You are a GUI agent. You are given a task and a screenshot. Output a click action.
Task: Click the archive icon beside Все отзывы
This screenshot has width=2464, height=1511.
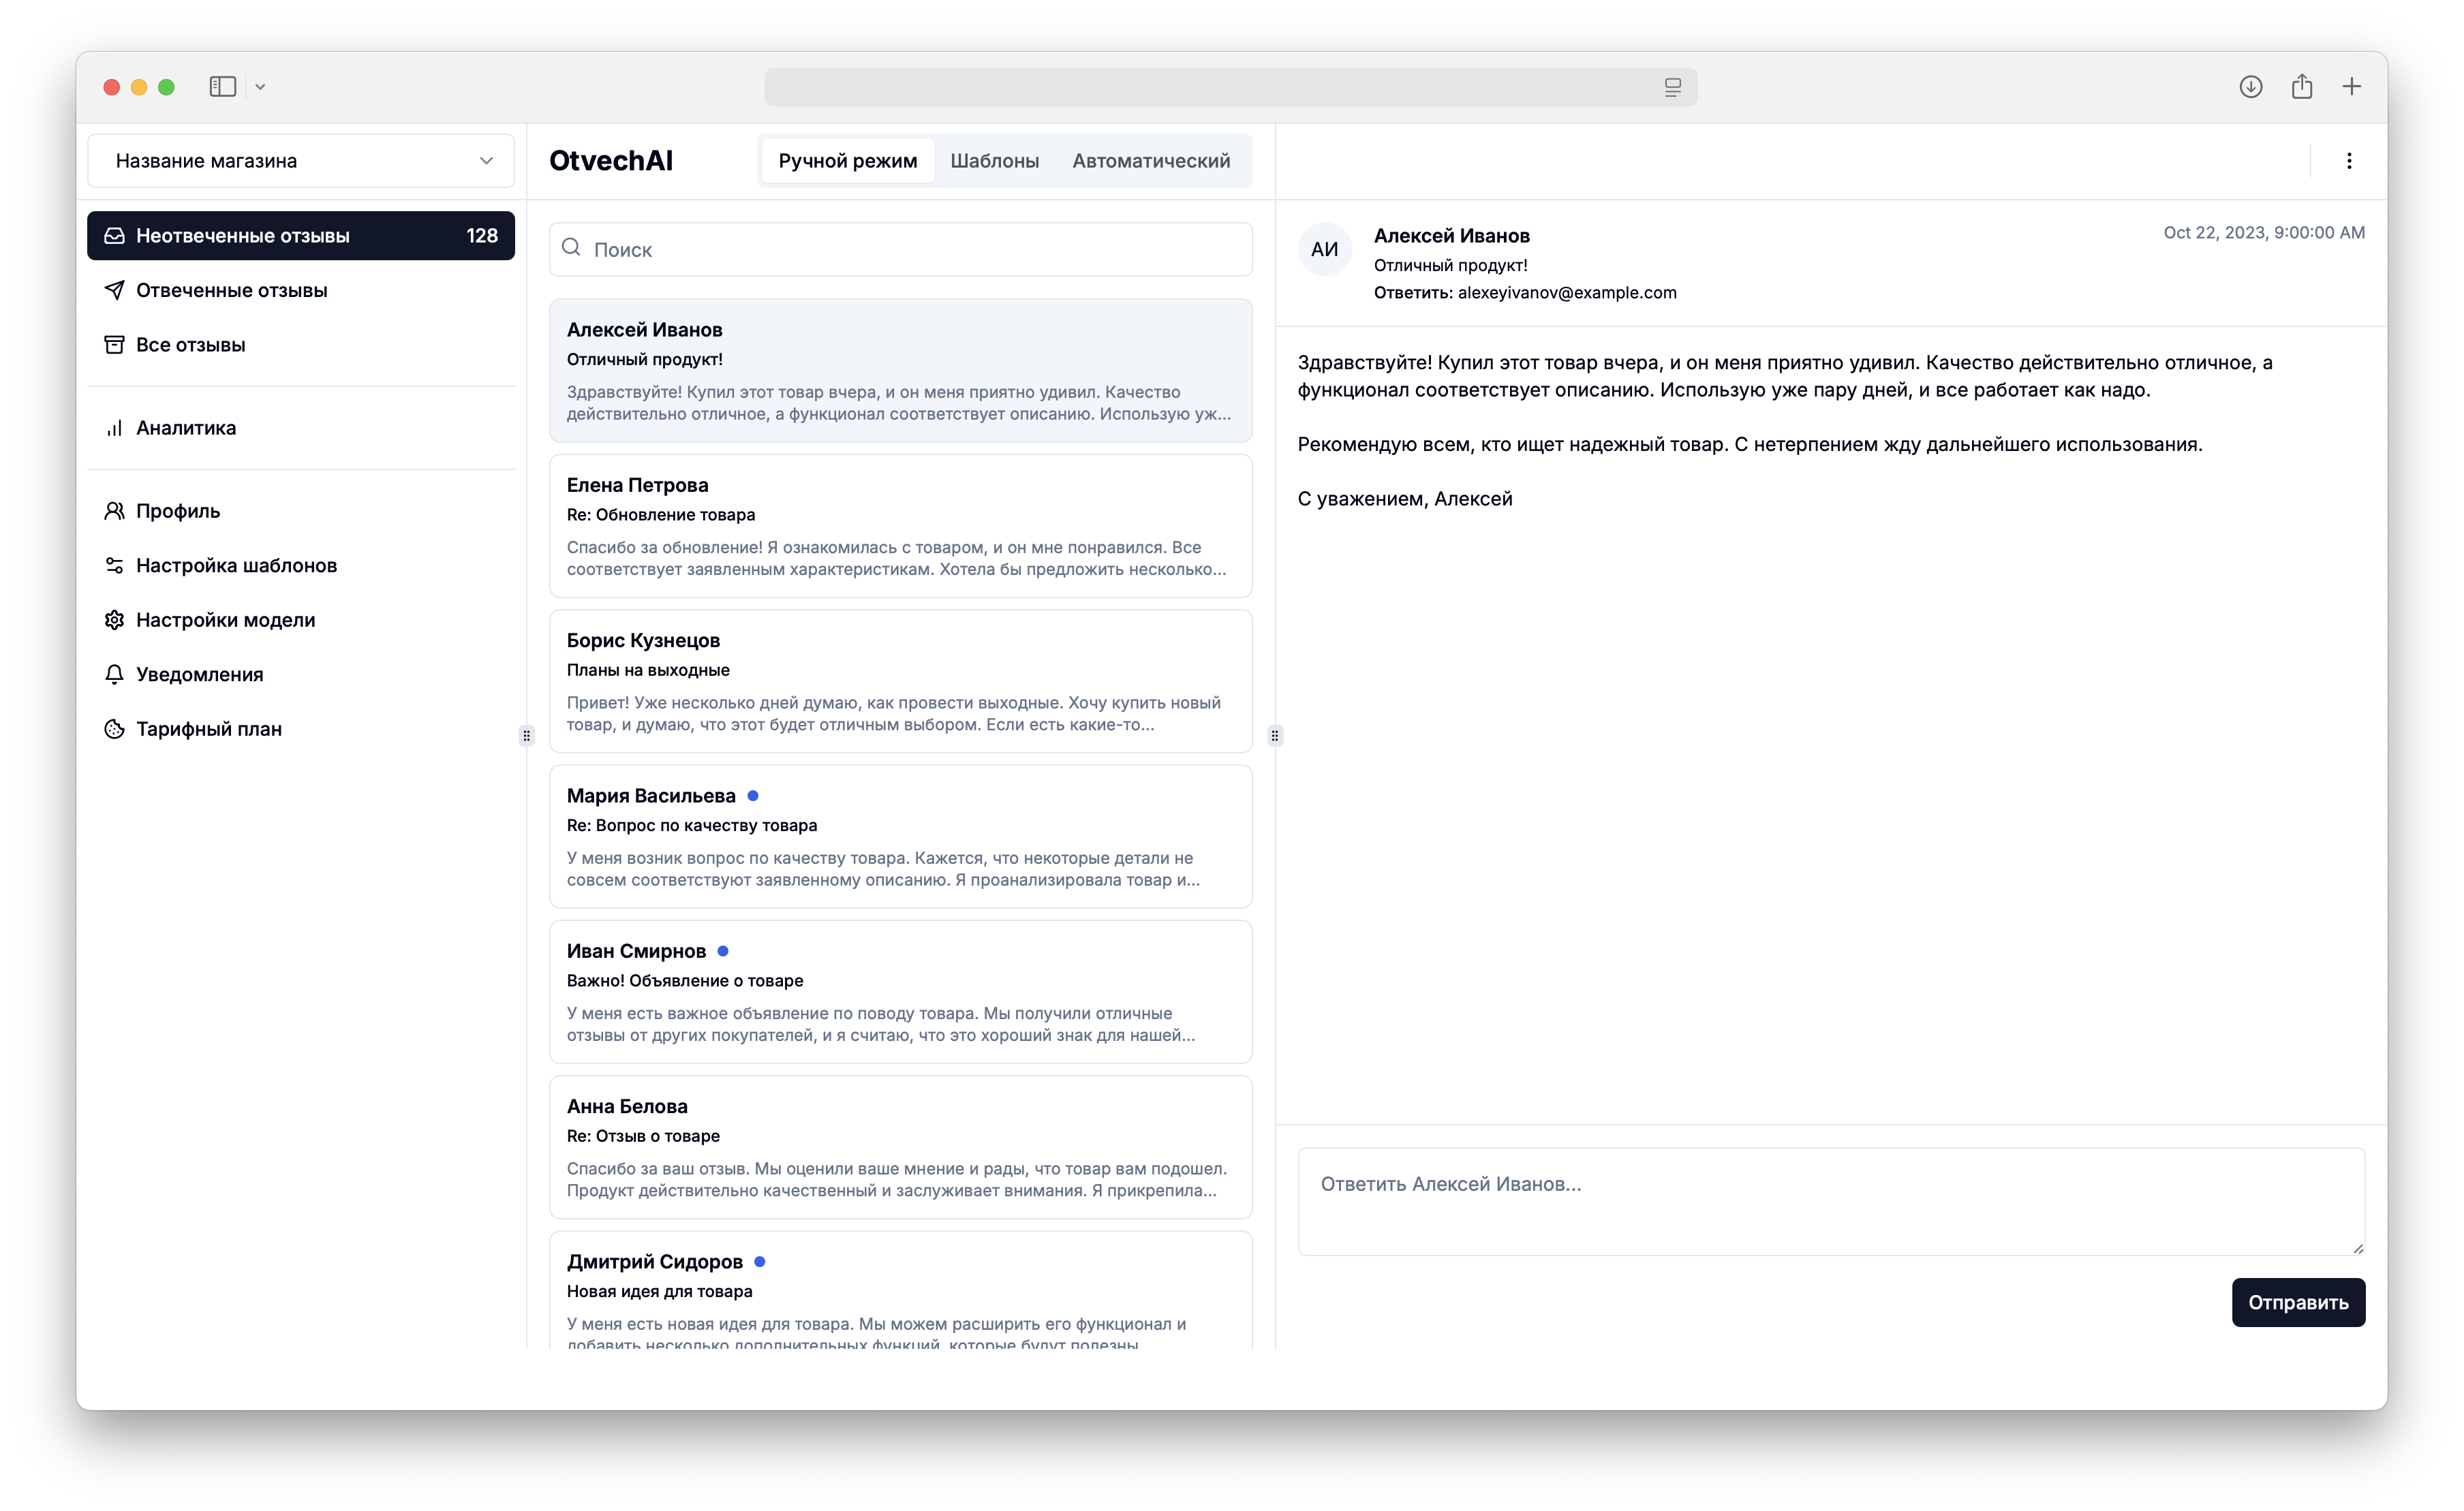pos(114,344)
